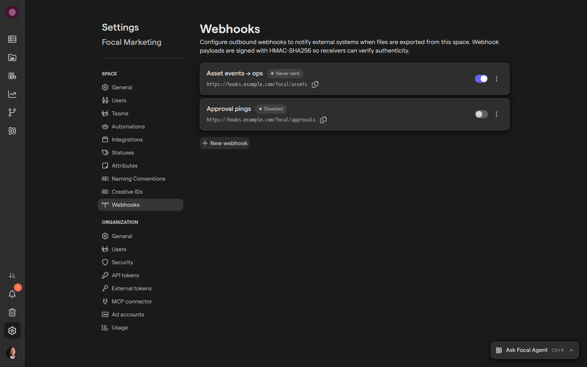This screenshot has height=367, width=587.
Task: Open notifications bell with one alert
Action: pos(12,294)
